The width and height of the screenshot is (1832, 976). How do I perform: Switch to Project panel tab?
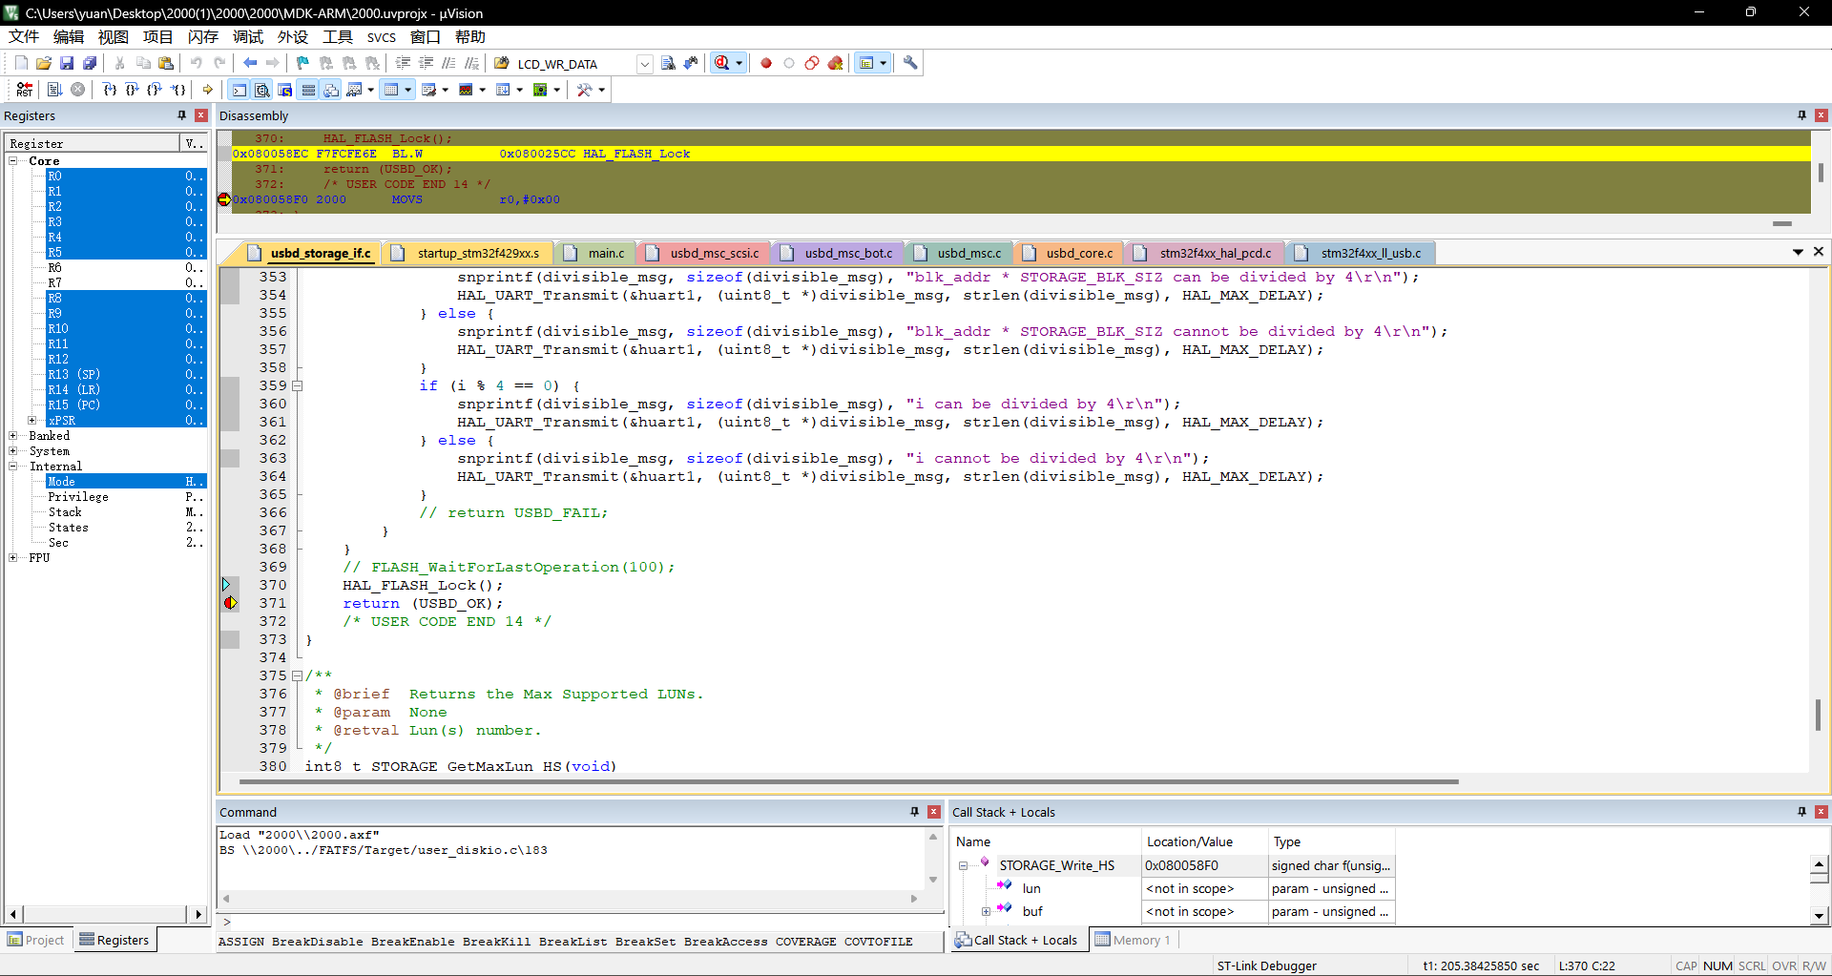(x=36, y=940)
